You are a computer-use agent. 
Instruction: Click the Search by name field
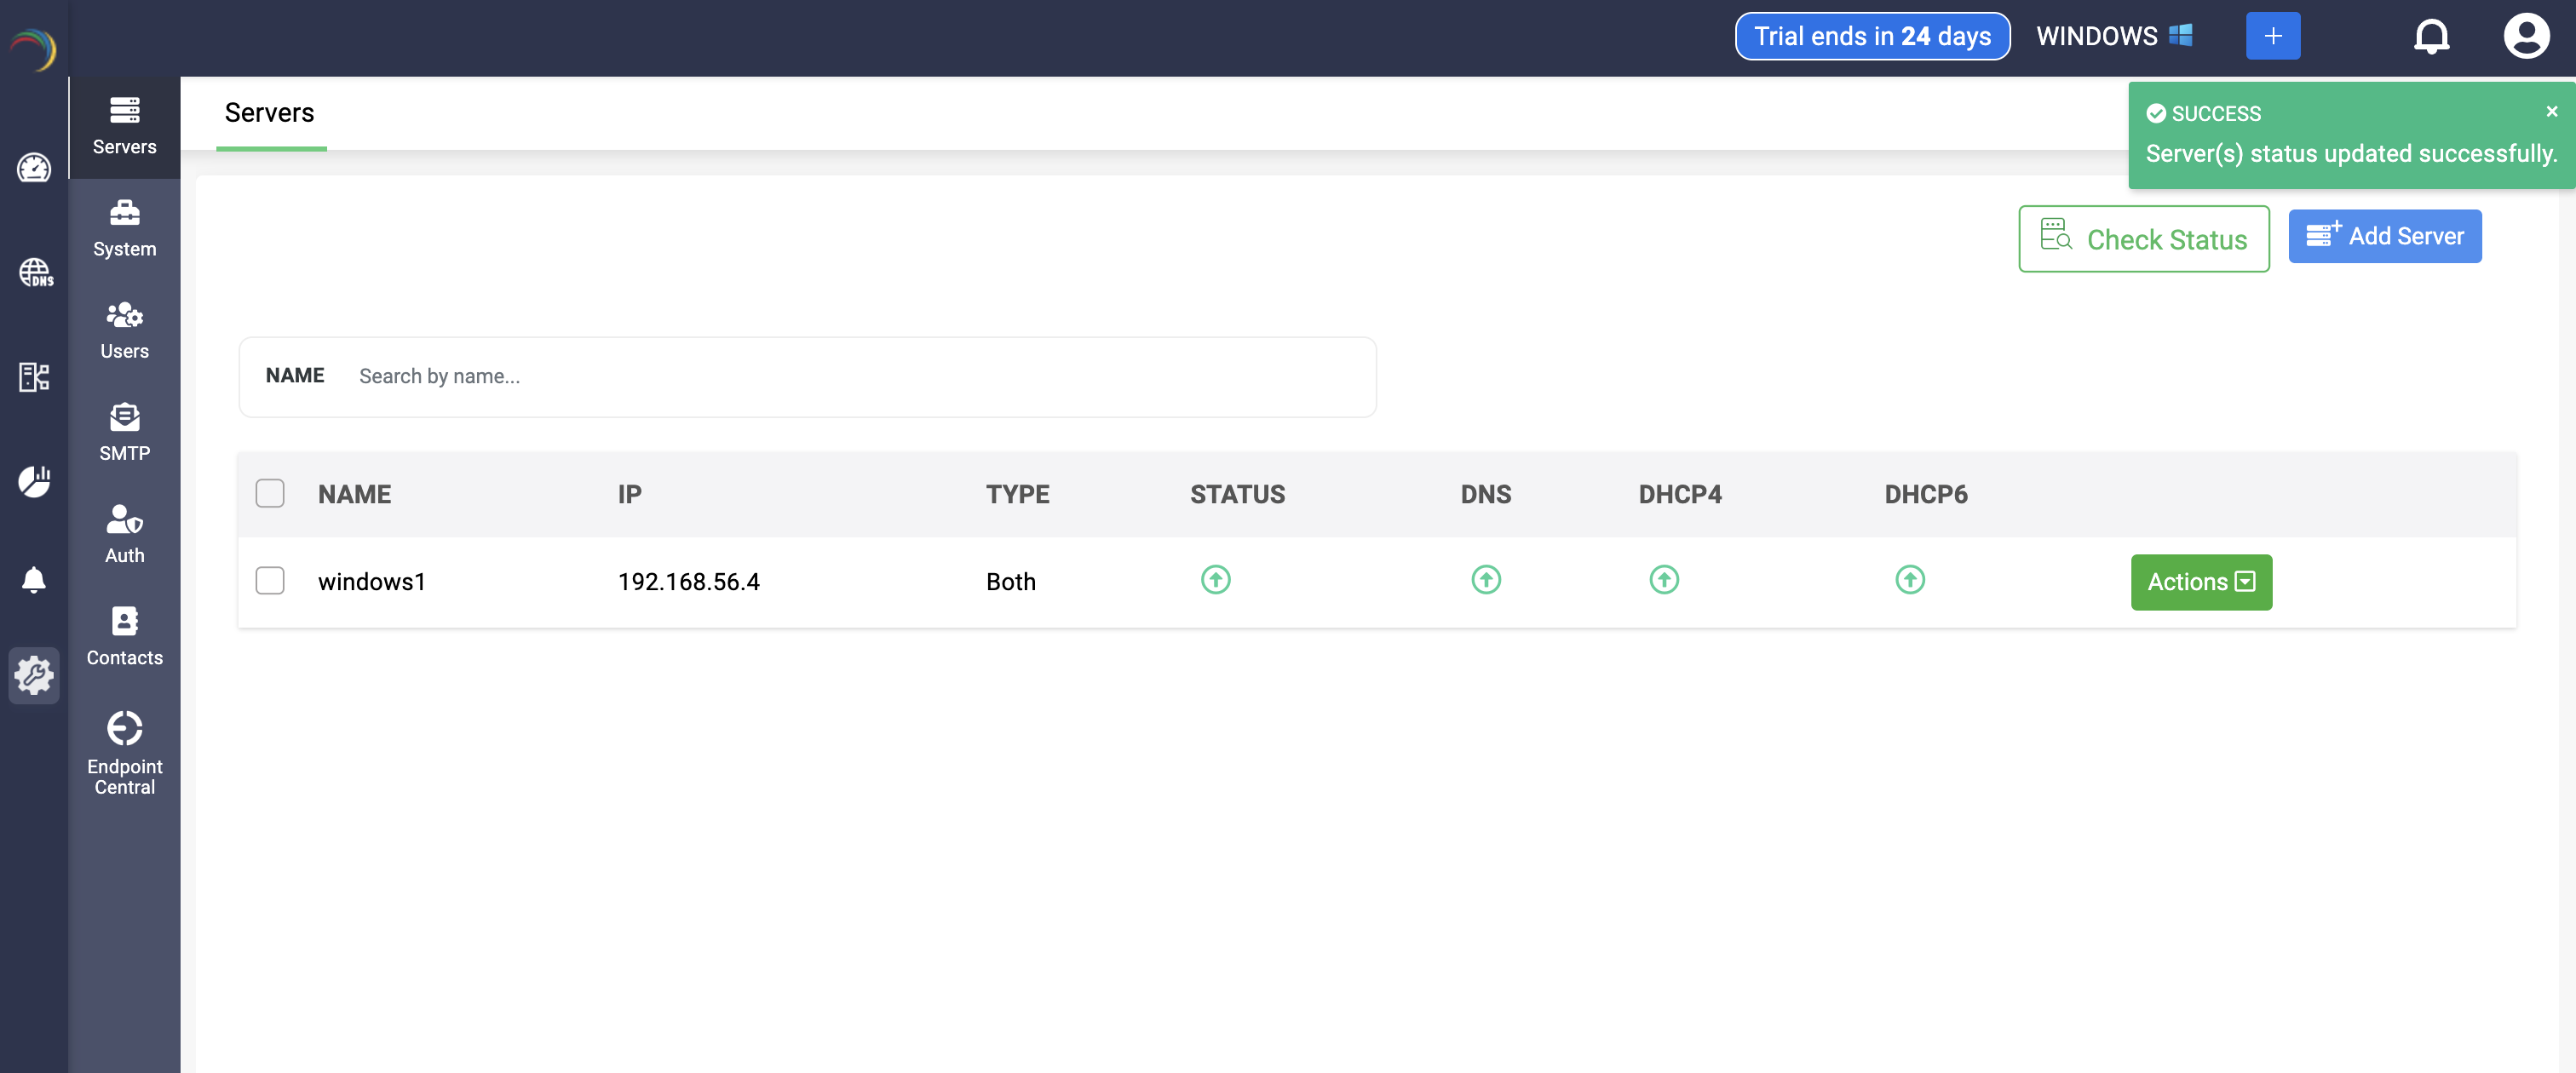pos(860,377)
